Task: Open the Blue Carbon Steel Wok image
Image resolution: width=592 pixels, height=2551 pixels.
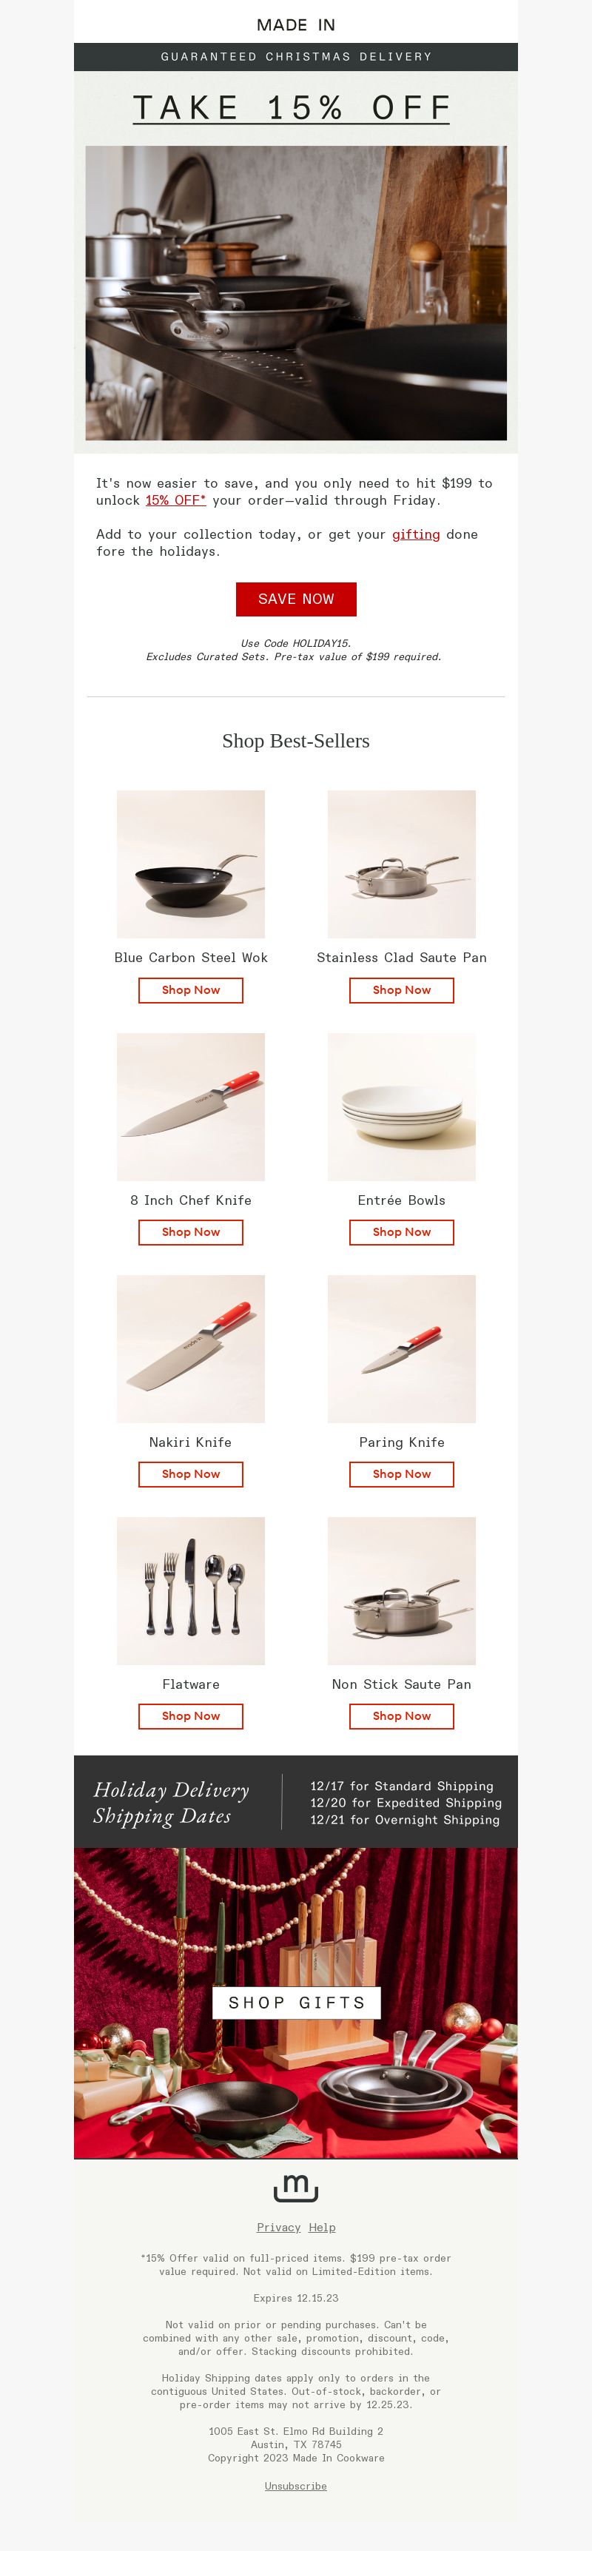Action: (191, 864)
